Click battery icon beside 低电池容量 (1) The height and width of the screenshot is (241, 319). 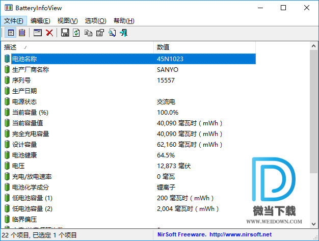(7, 198)
